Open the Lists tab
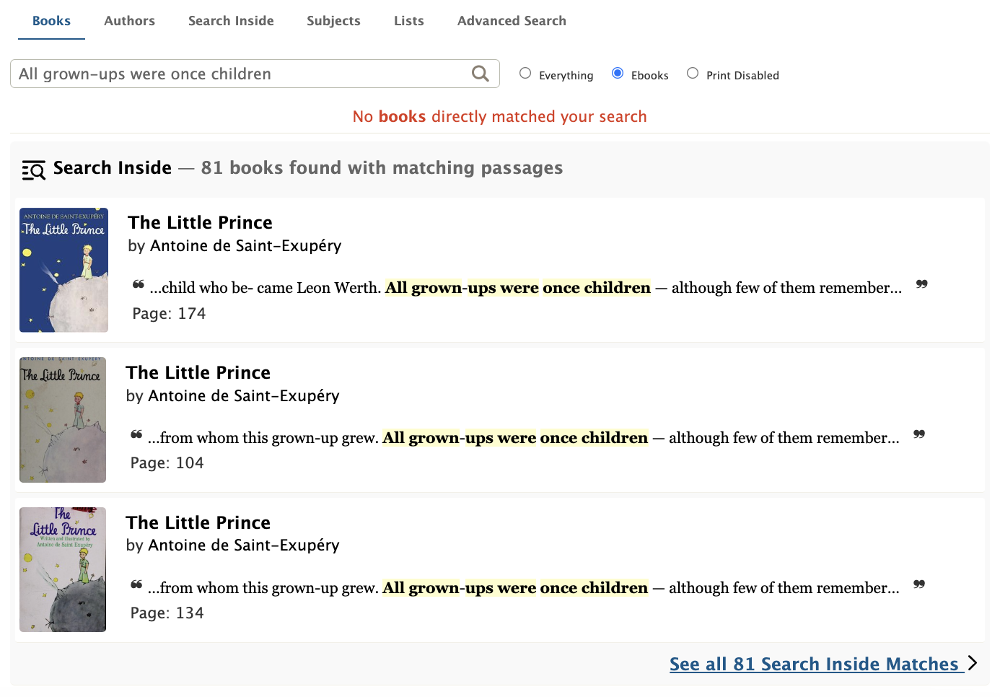This screenshot has width=1000, height=697. (409, 21)
